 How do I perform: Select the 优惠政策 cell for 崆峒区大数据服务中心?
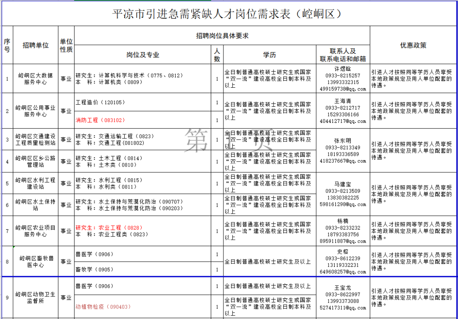pyautogui.click(x=413, y=79)
